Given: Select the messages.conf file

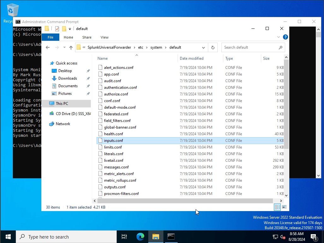Looking at the screenshot, I should tap(116, 167).
